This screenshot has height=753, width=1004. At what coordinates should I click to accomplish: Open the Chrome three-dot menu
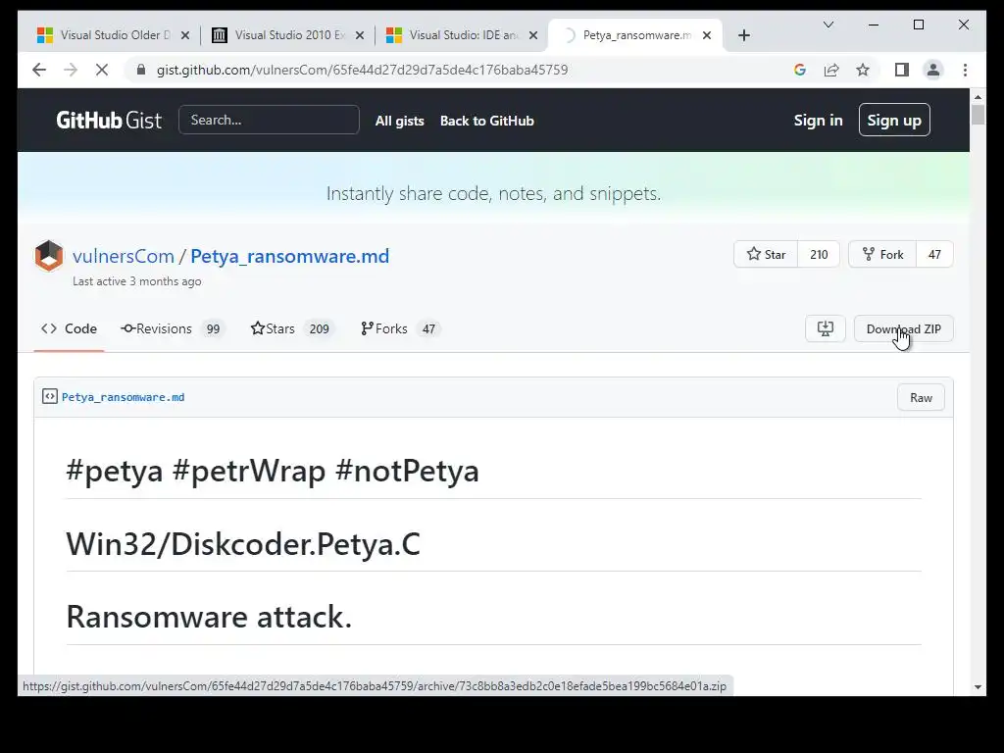point(965,70)
